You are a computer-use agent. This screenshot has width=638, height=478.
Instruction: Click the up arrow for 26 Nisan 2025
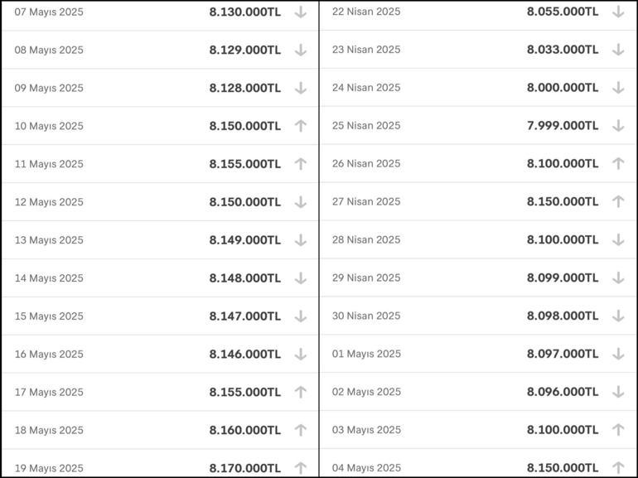click(x=618, y=163)
